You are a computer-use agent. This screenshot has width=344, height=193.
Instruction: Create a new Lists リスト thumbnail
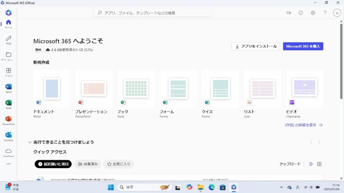point(262,89)
